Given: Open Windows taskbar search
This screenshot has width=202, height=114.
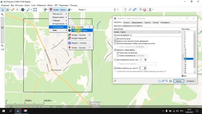Looking at the screenshot, I should (11, 111).
